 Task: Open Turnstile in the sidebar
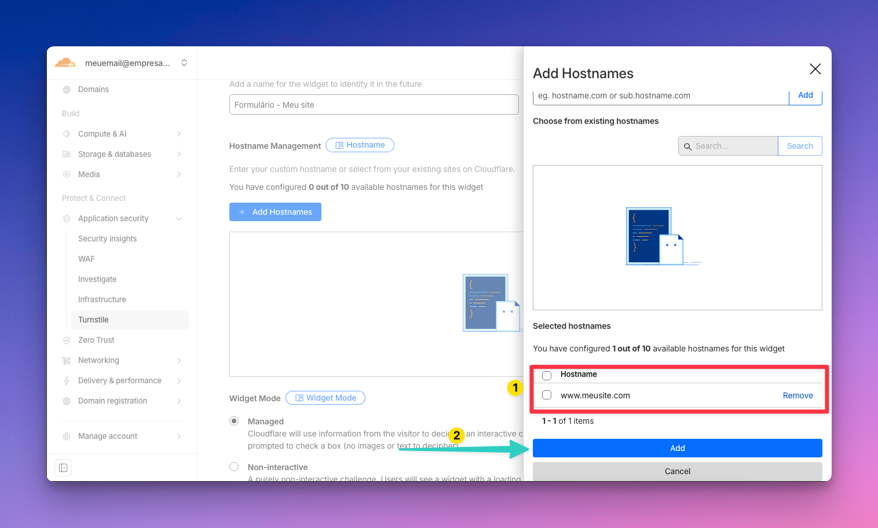pos(93,320)
